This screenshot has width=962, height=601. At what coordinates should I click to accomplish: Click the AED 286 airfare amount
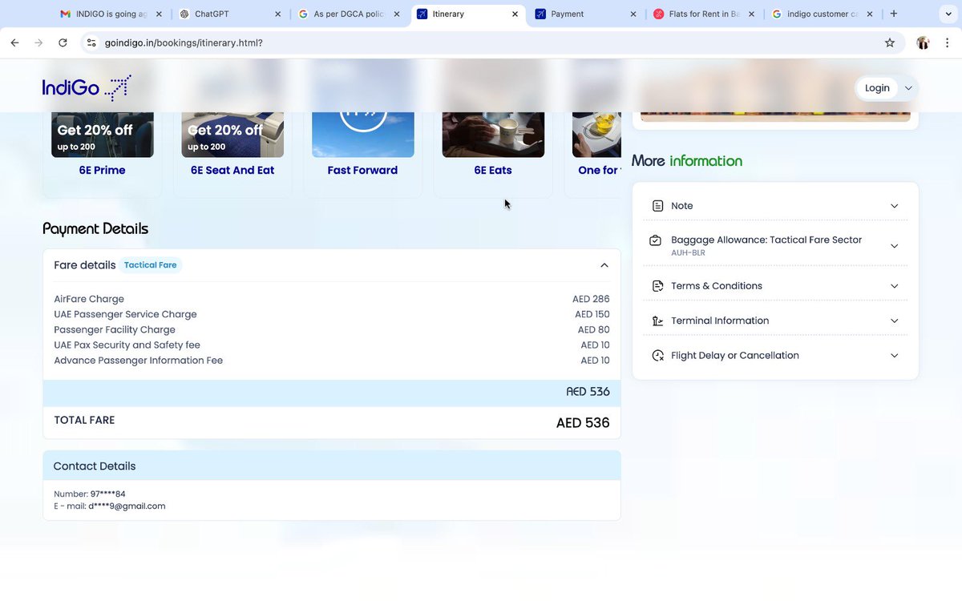(591, 299)
